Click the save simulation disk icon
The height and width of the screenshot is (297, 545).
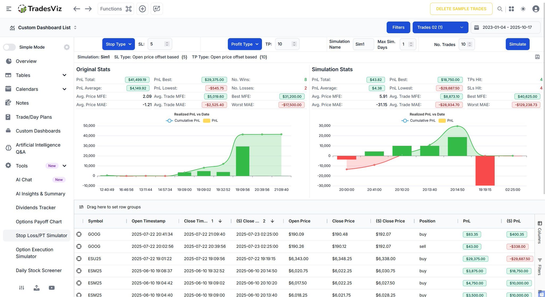pyautogui.click(x=537, y=57)
